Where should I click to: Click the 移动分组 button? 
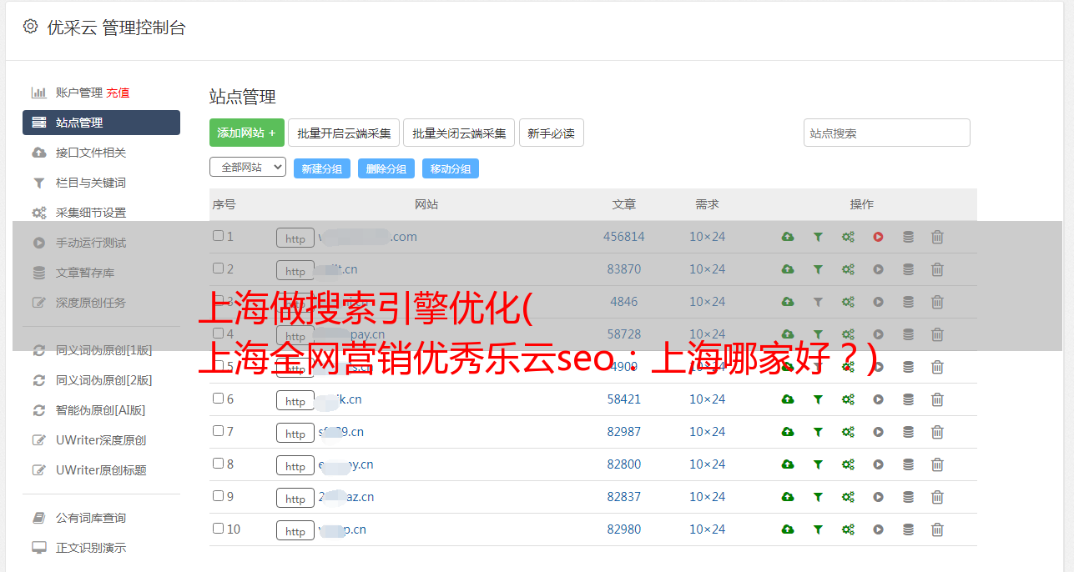pos(451,168)
